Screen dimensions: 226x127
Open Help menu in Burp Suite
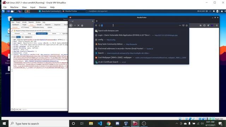tap(44, 22)
